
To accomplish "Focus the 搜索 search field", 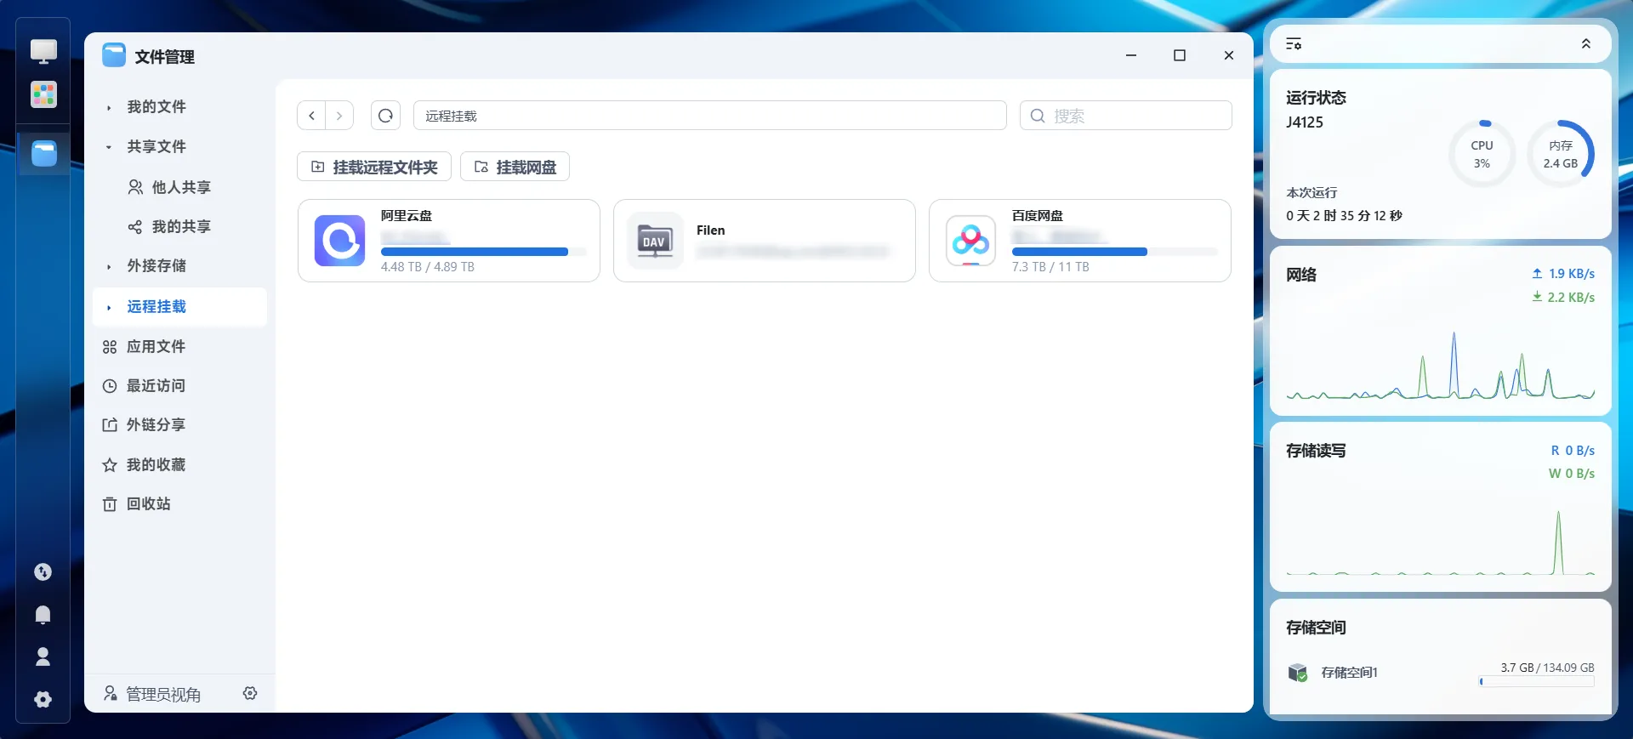I will pyautogui.click(x=1126, y=116).
